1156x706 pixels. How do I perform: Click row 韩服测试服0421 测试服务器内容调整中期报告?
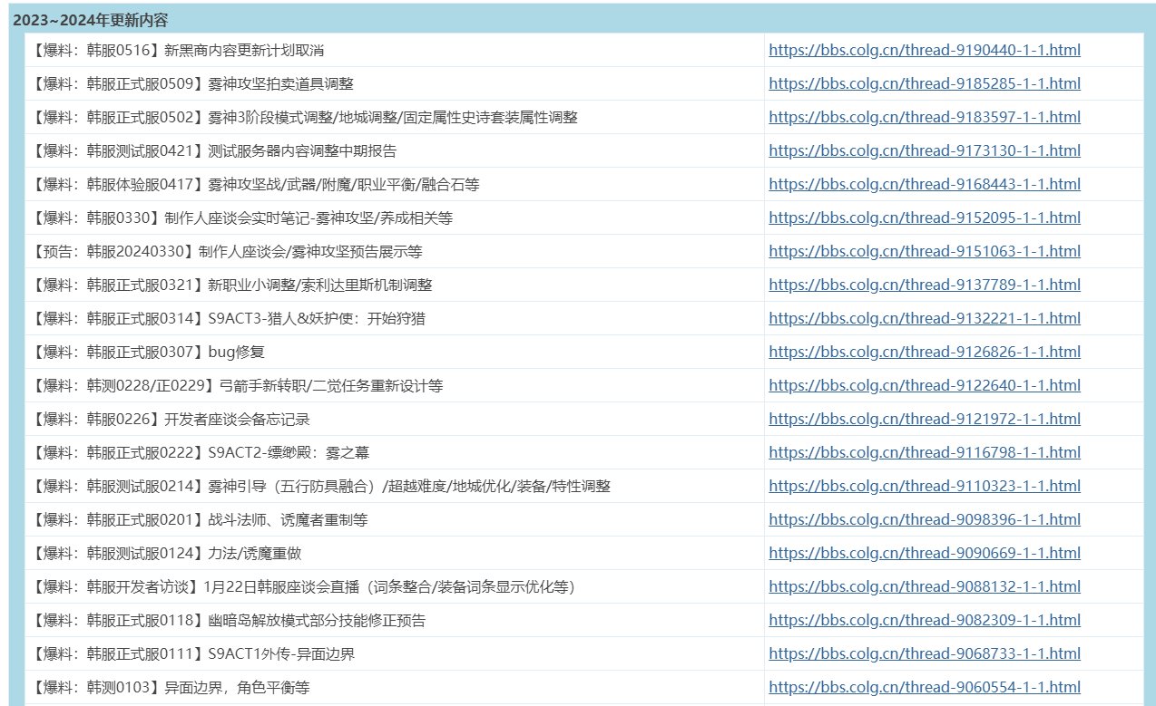[584, 151]
